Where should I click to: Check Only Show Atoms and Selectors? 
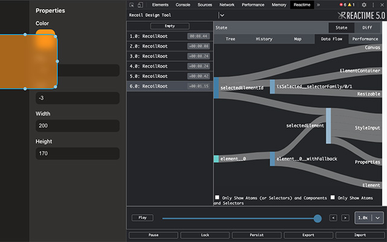point(333,197)
